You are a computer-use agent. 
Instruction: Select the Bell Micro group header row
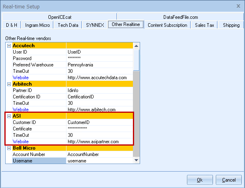(72, 148)
